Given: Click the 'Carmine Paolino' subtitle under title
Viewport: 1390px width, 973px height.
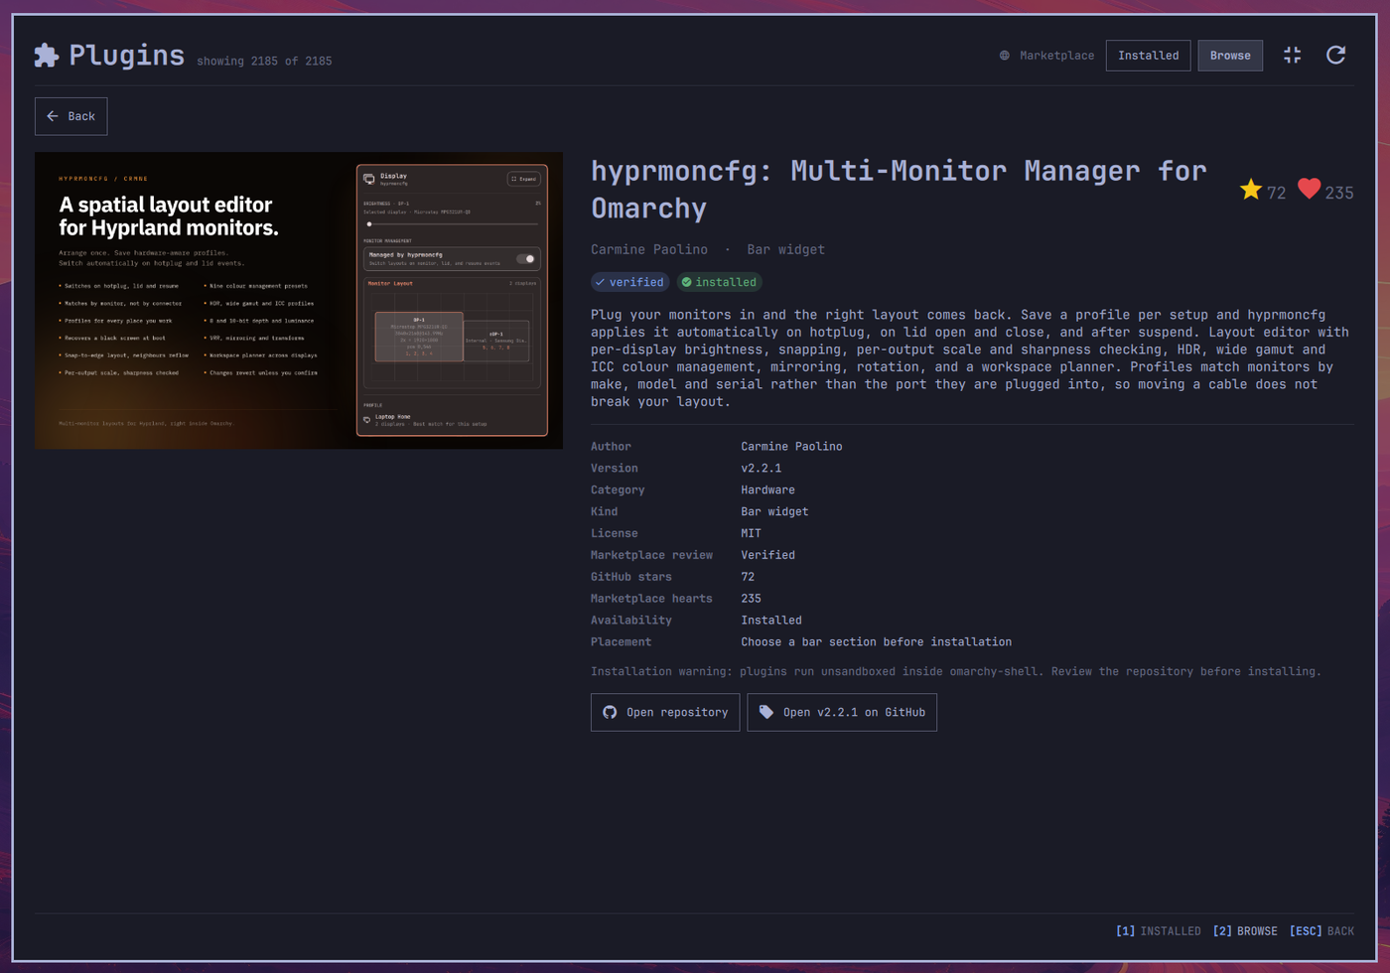Looking at the screenshot, I should (649, 249).
